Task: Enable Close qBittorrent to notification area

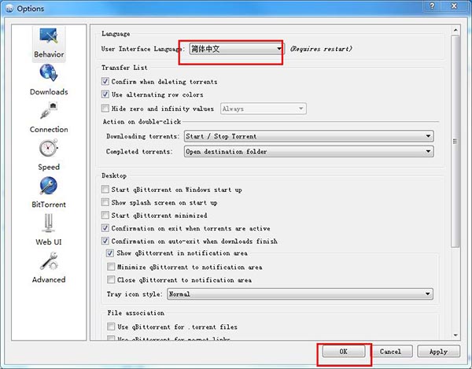Action: pos(111,280)
